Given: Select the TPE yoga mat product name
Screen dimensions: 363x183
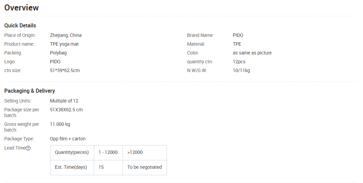Looking at the screenshot, I should pyautogui.click(x=64, y=44).
